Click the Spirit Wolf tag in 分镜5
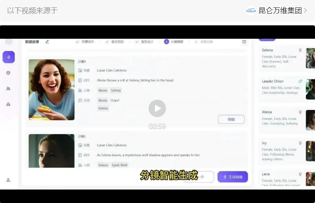The height and width of the screenshot is (203, 315). (x=119, y=165)
